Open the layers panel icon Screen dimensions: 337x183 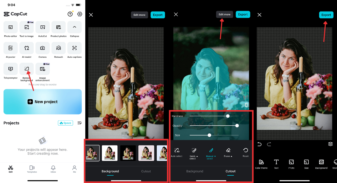(330, 144)
